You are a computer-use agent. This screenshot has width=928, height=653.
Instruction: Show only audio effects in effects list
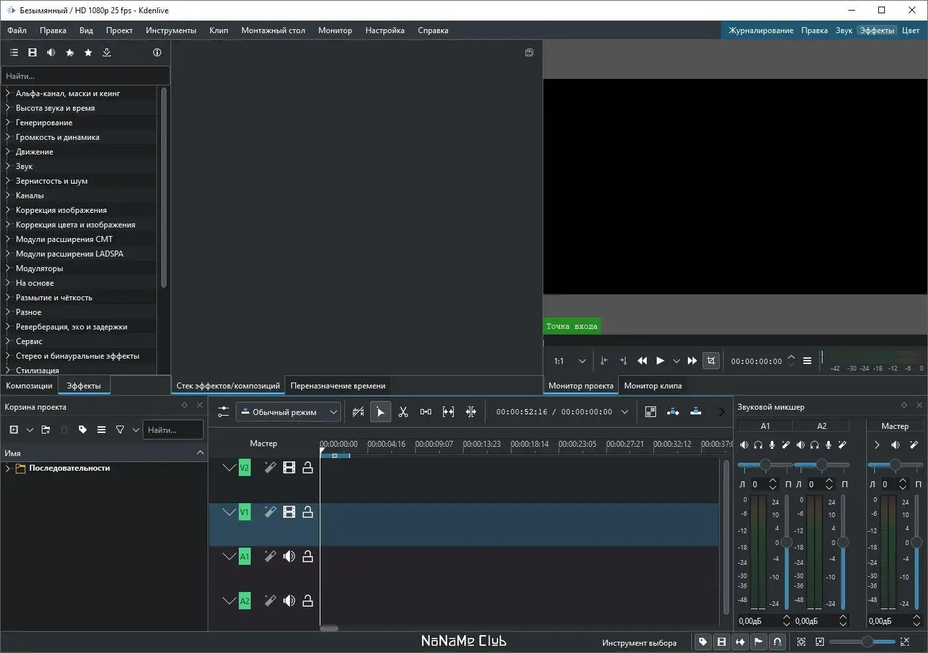click(x=51, y=52)
